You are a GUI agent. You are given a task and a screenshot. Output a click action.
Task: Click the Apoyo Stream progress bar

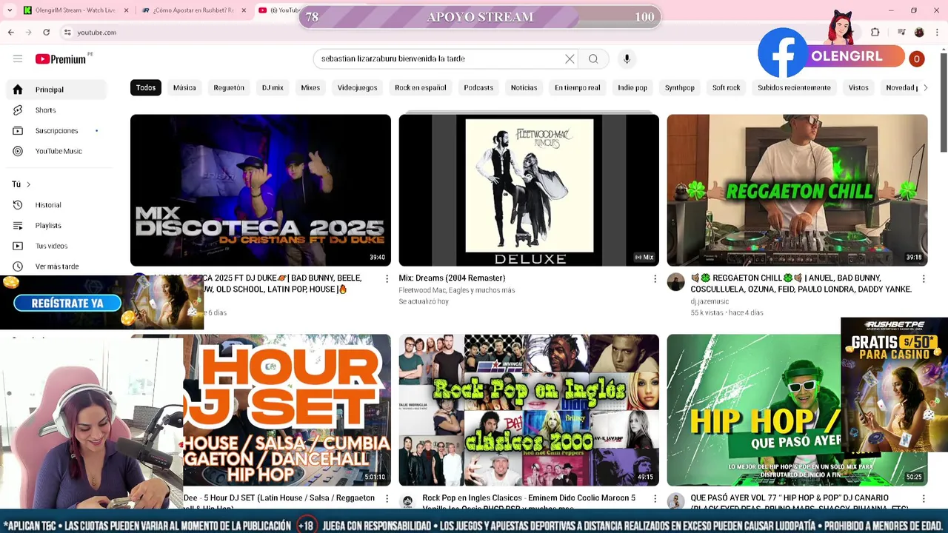480,16
